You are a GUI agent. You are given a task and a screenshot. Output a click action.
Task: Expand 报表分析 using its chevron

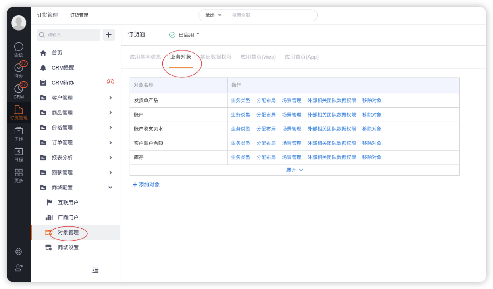[110, 157]
